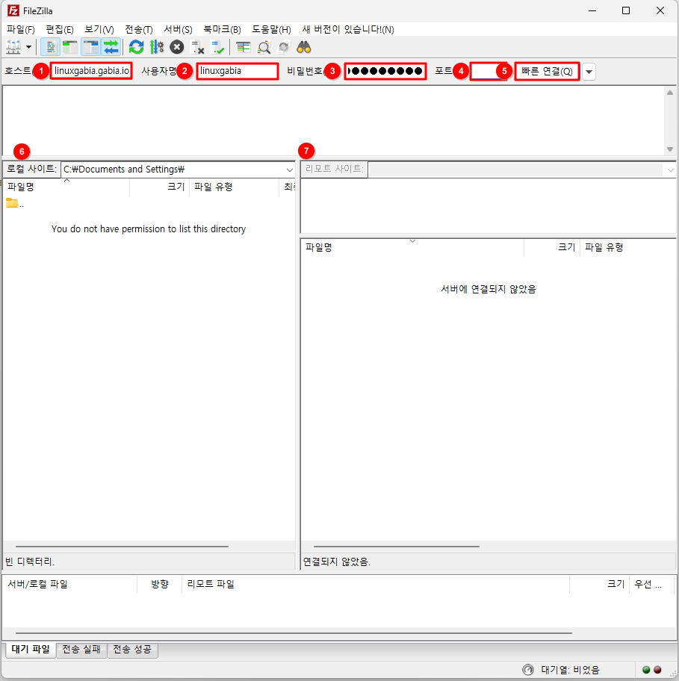Image resolution: width=679 pixels, height=681 pixels.
Task: Toggle synchronized browsing icon
Action: tap(284, 47)
